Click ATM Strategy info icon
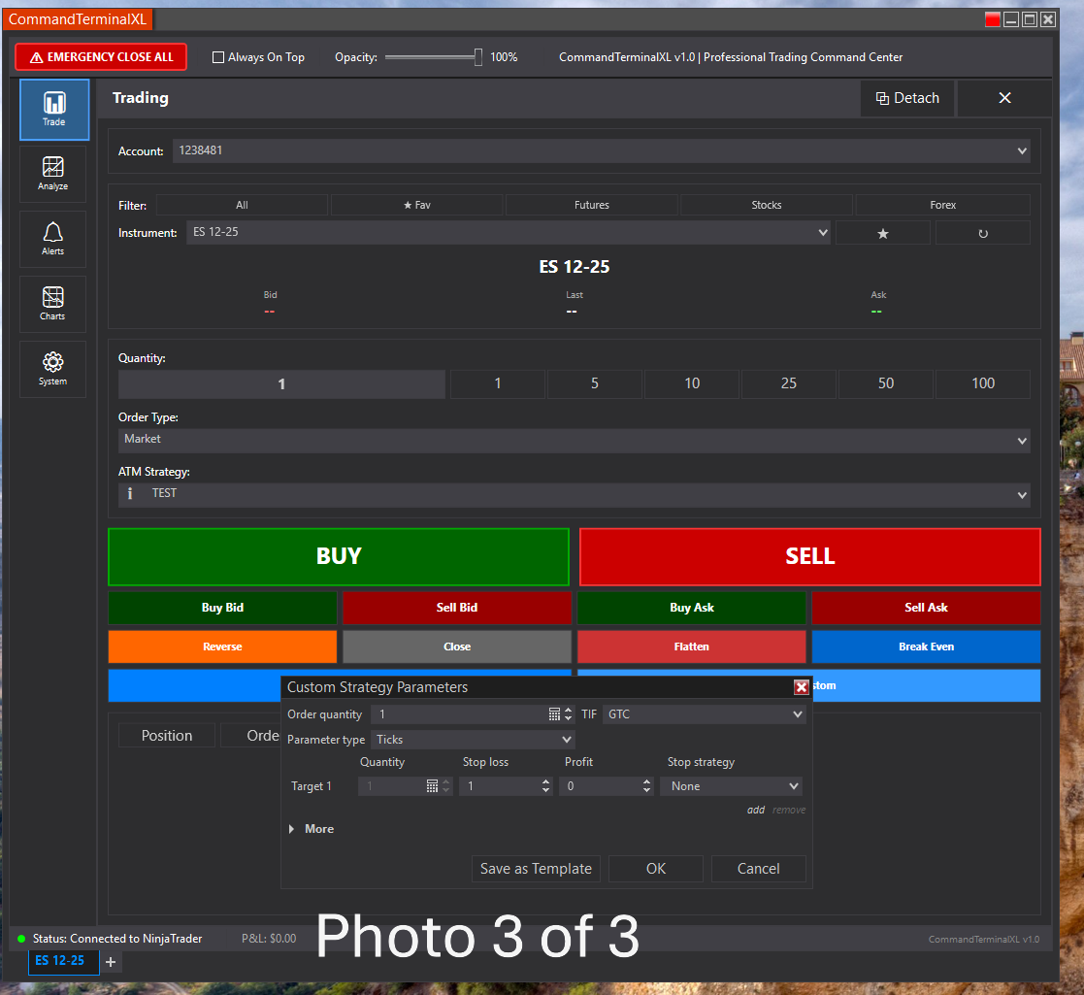The image size is (1084, 995). click(x=131, y=494)
